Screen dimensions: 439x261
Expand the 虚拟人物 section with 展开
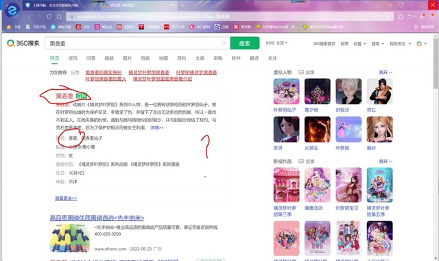click(385, 72)
